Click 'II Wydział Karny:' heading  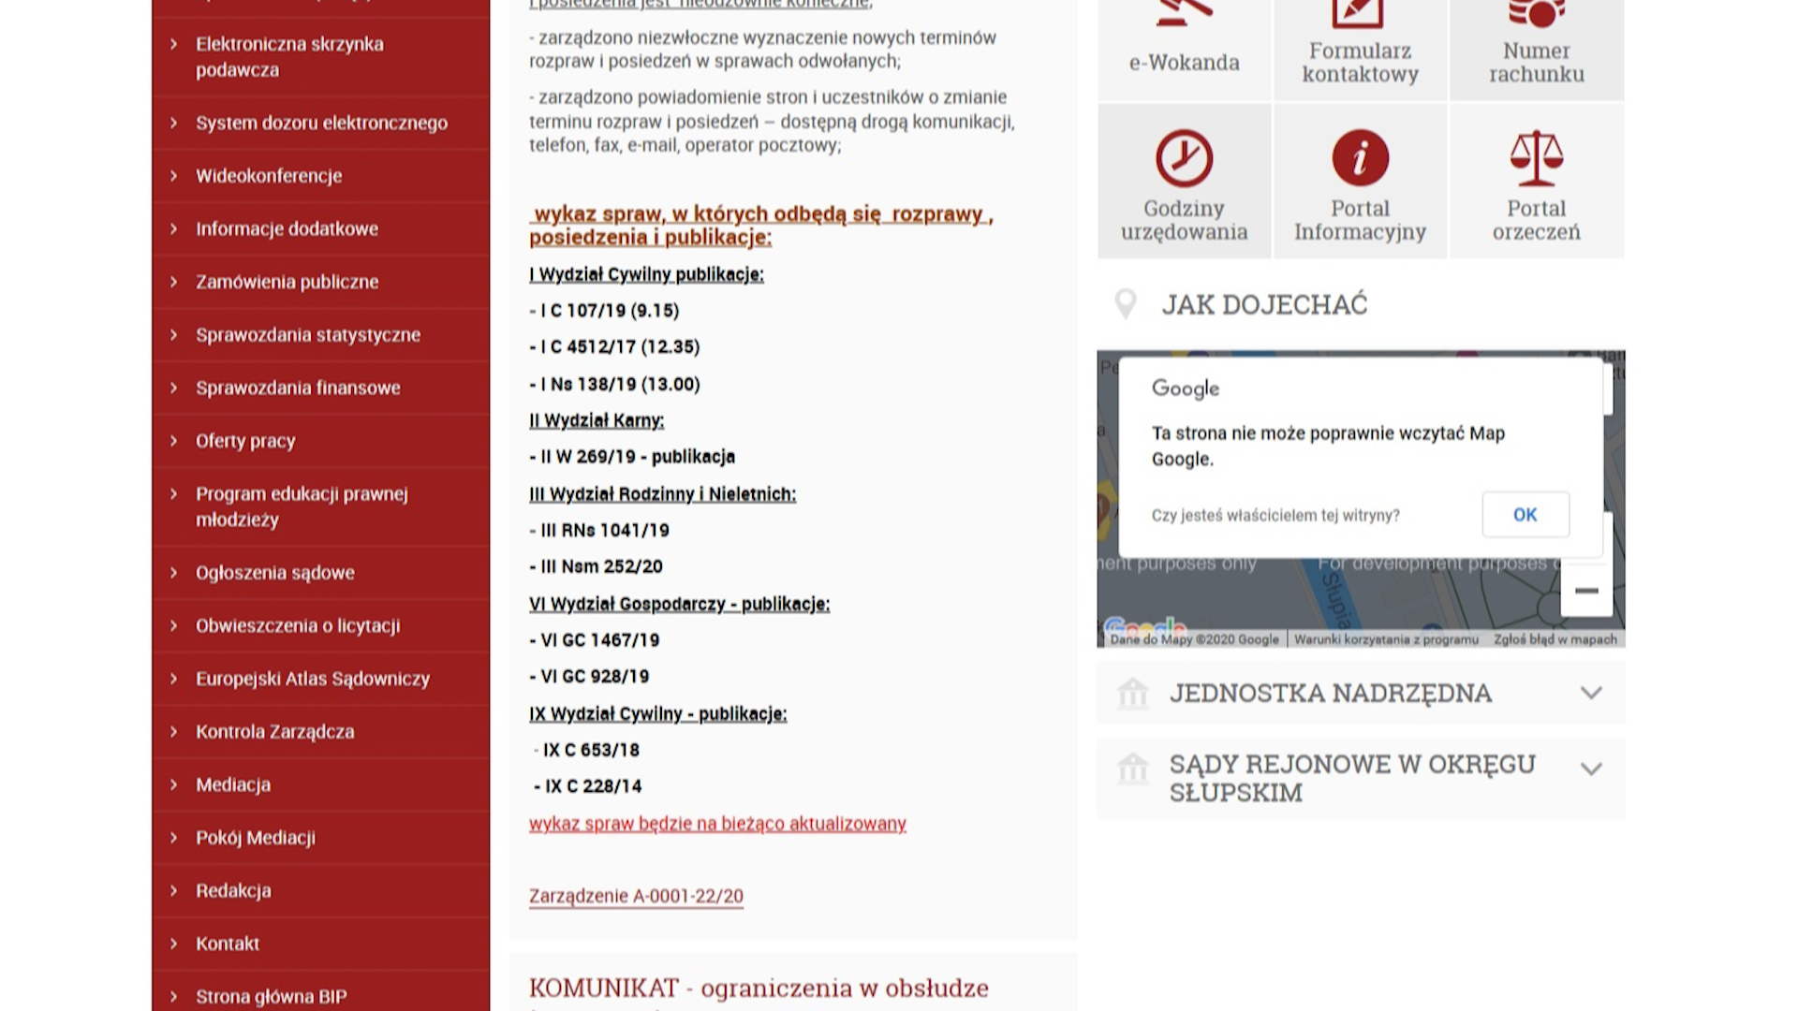pyautogui.click(x=597, y=421)
